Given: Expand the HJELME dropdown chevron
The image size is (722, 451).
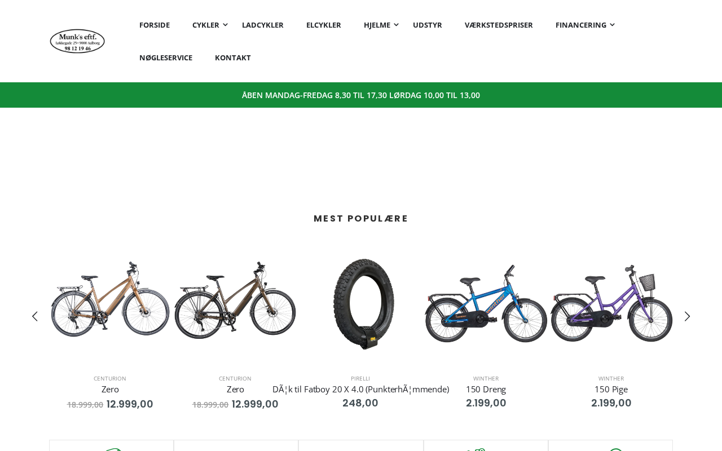Looking at the screenshot, I should (x=396, y=24).
